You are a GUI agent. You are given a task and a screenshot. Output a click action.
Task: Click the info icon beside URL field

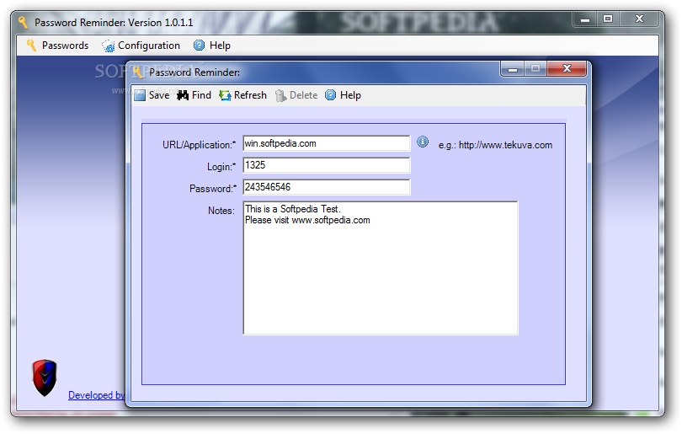click(423, 142)
